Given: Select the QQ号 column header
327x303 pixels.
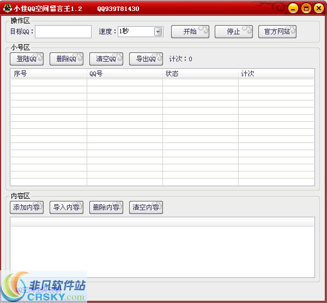Looking at the screenshot, I should [125, 74].
